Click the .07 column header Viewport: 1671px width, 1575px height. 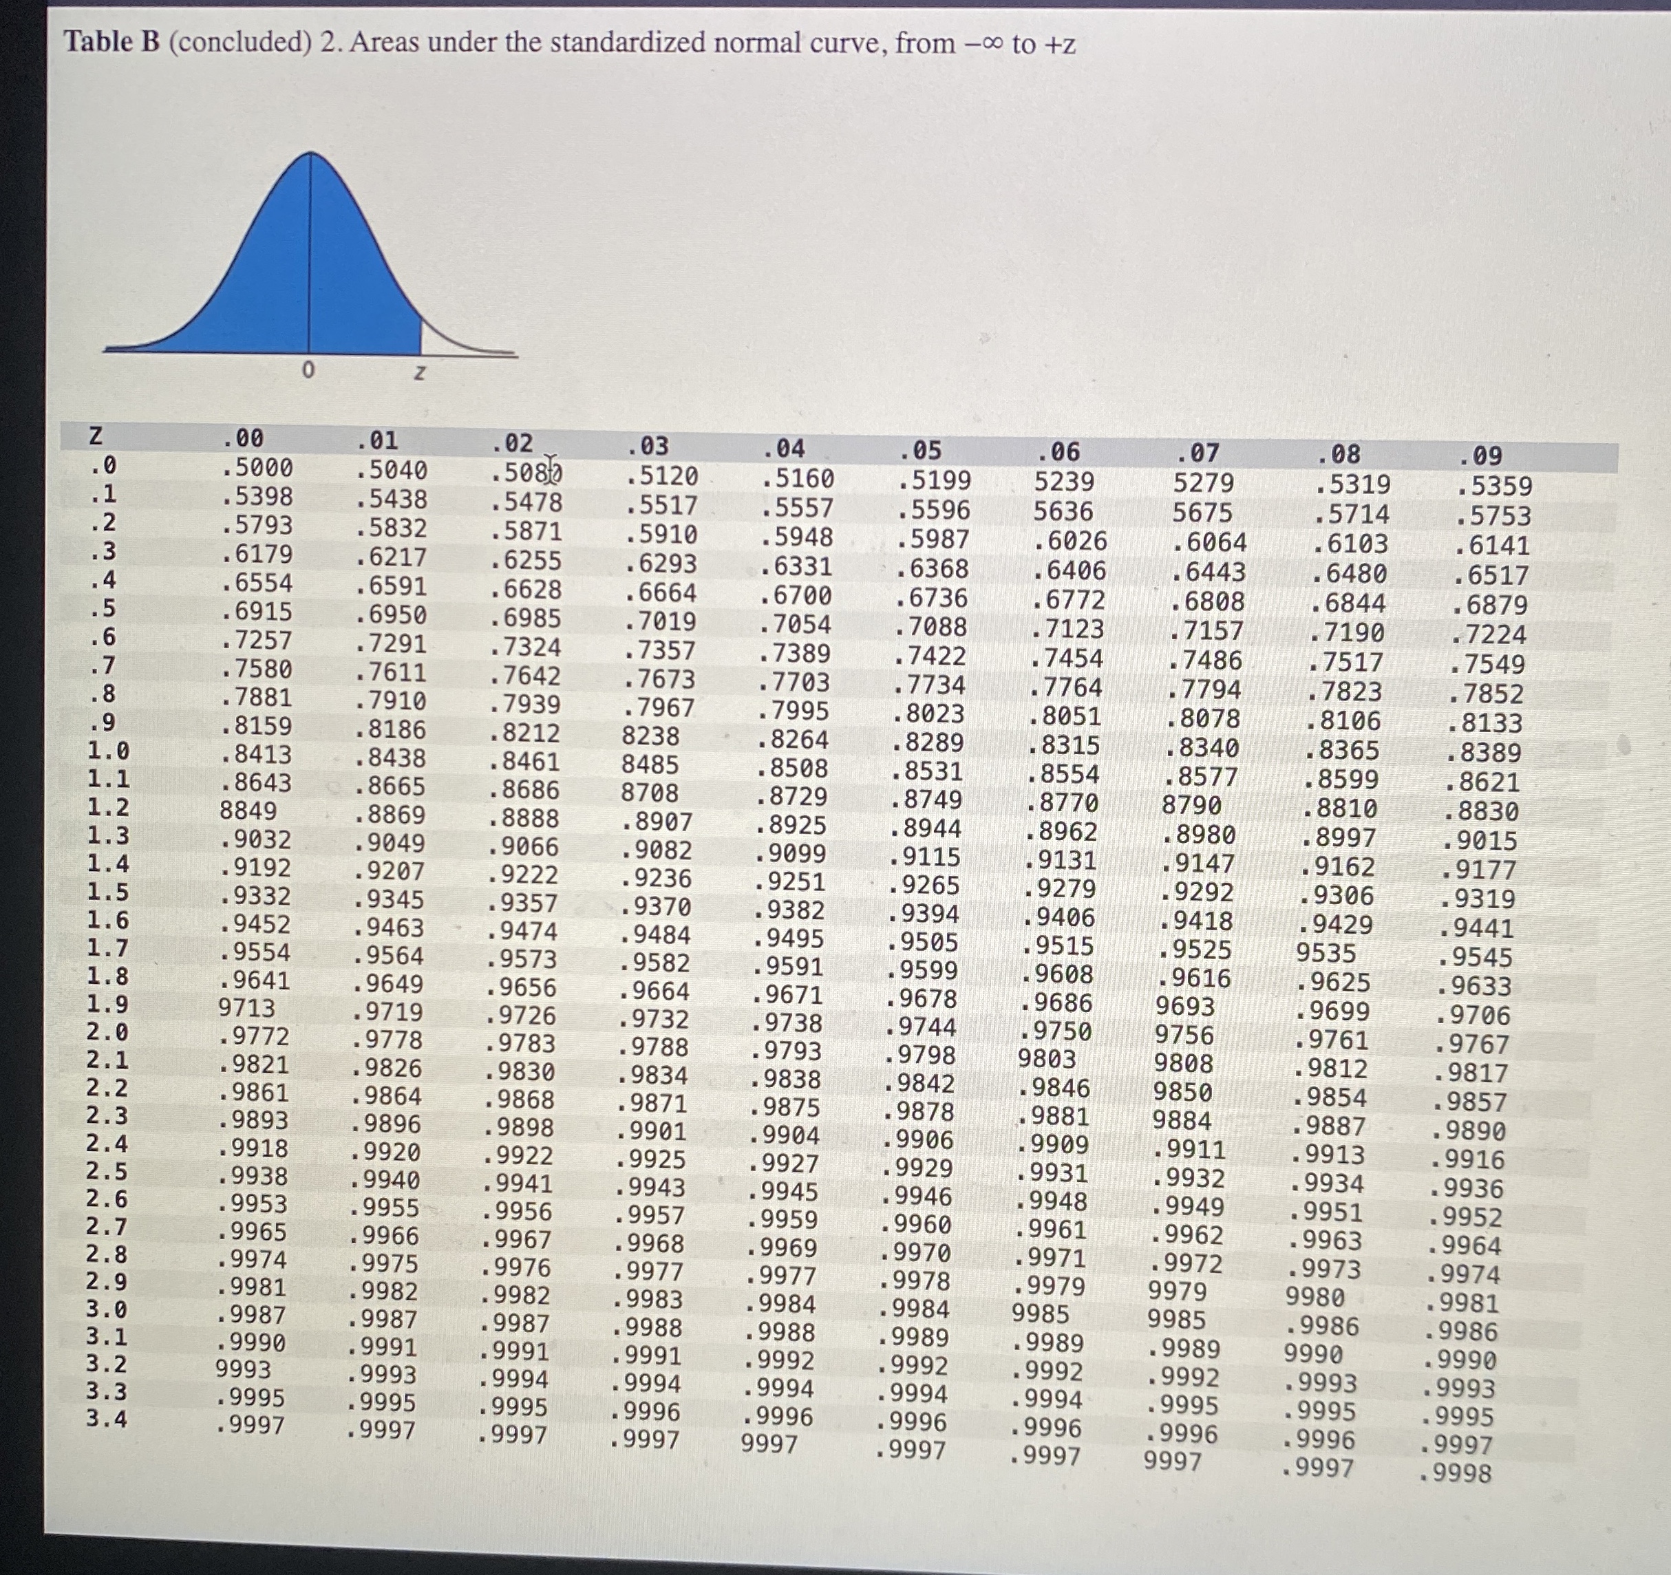[x=1198, y=453]
